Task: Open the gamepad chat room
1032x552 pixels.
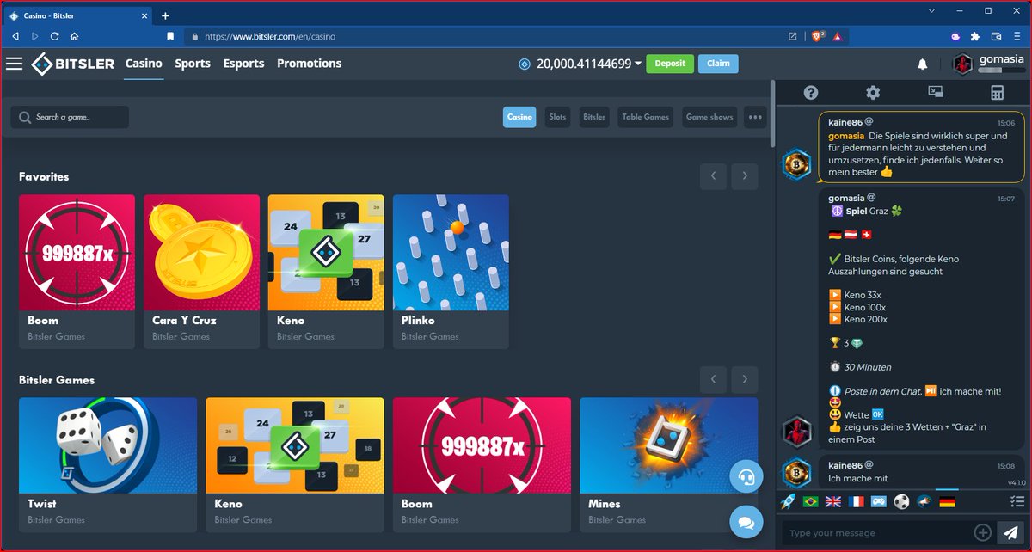Action: tap(879, 501)
